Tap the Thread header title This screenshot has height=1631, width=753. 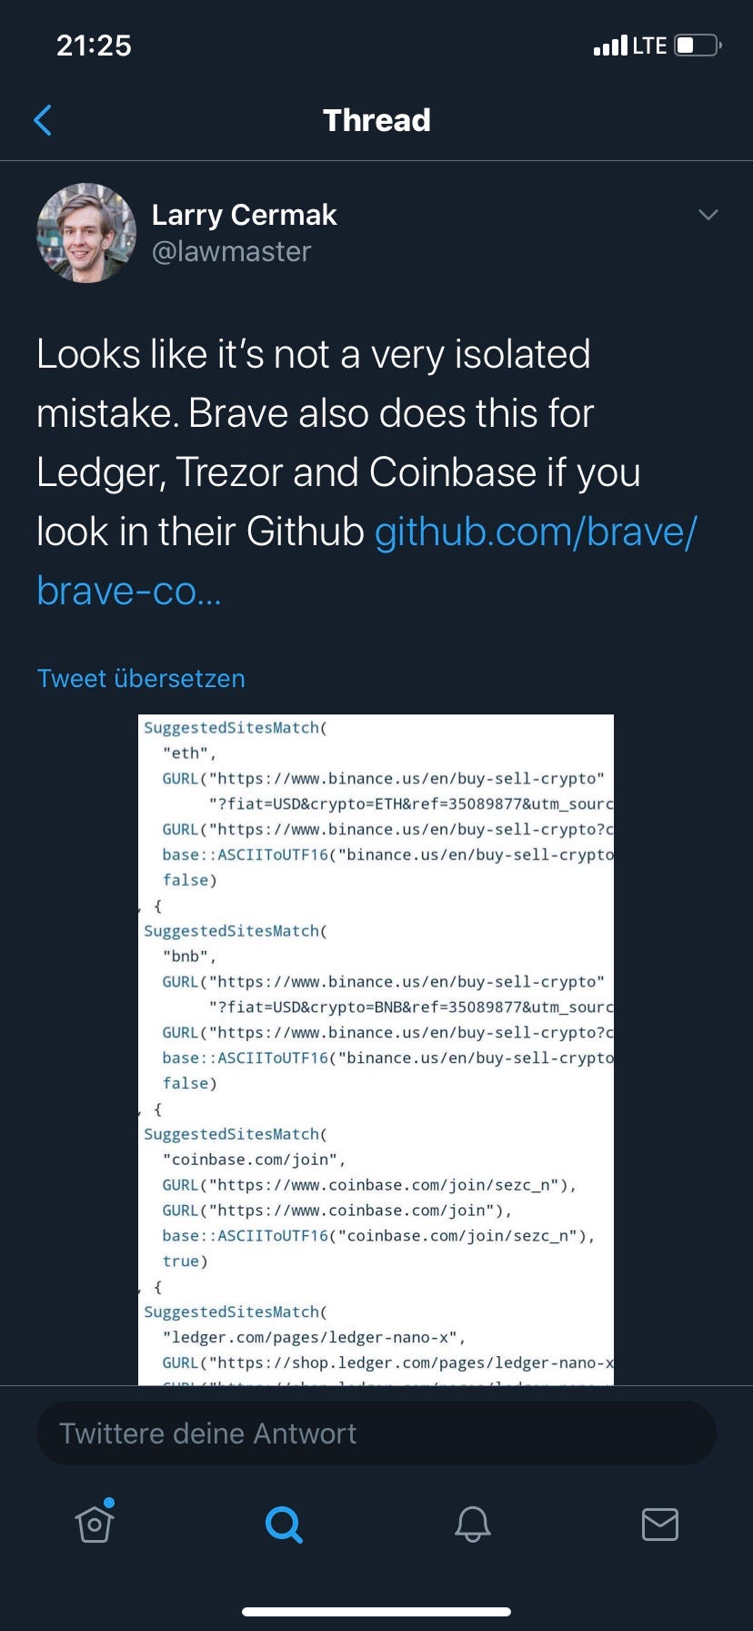tap(376, 119)
